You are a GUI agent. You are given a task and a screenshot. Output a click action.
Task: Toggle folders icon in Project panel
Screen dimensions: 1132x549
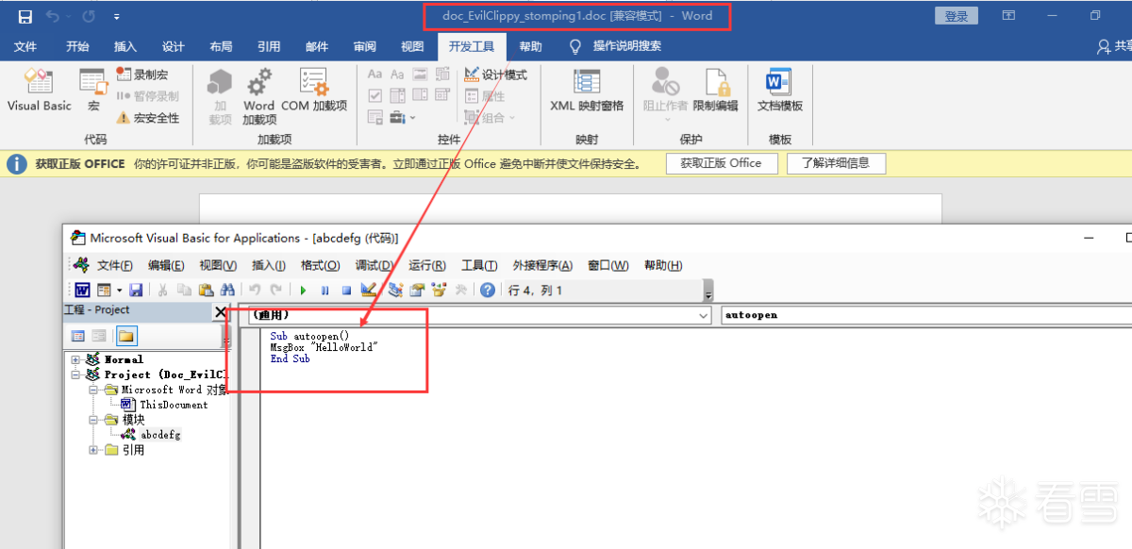pos(125,336)
